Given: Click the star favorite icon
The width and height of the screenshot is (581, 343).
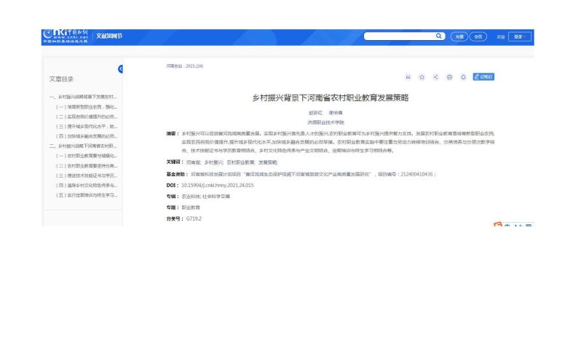Looking at the screenshot, I should pyautogui.click(x=422, y=76).
